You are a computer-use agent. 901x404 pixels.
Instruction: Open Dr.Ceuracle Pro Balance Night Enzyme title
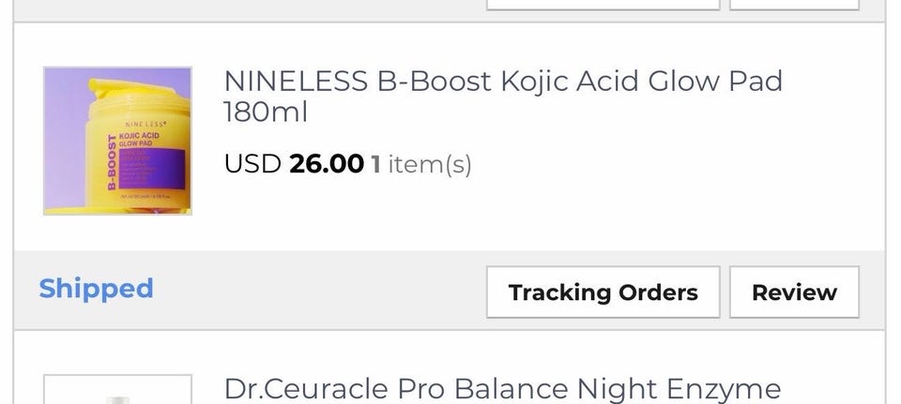pos(502,388)
